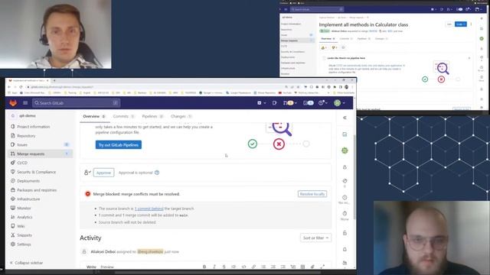Click Try out GitLab Pipelines button
The height and width of the screenshot is (275, 490).
(119, 144)
